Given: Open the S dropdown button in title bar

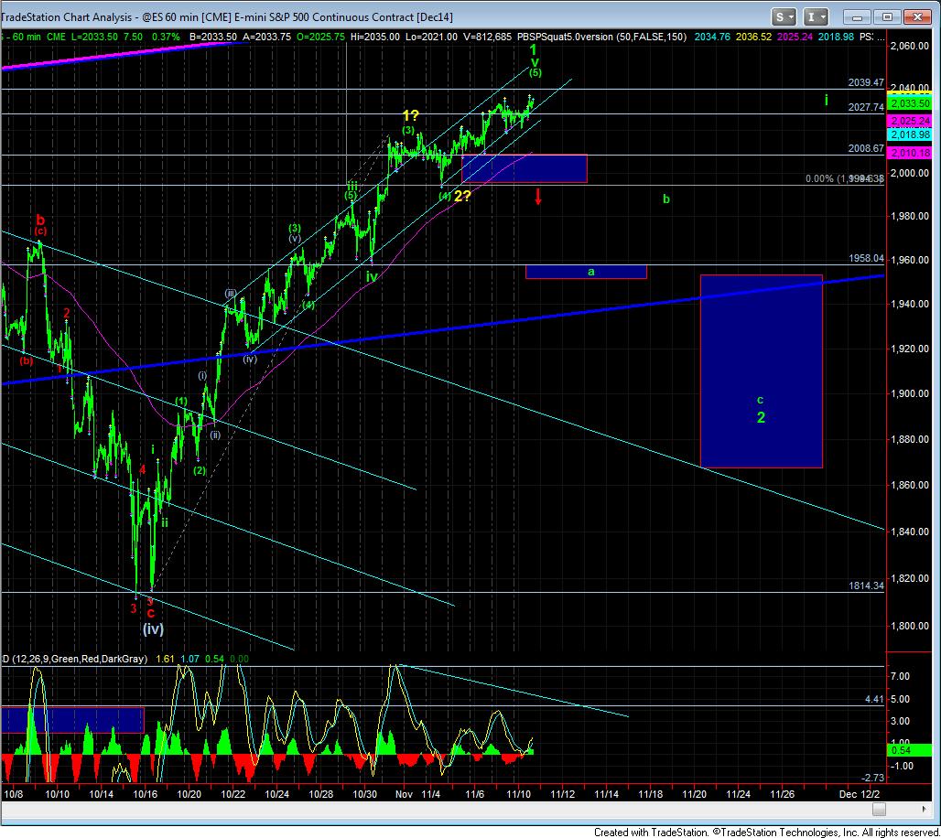Looking at the screenshot, I should tap(784, 16).
